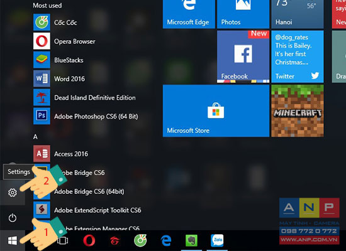The image size is (346, 251).
Task: Launch Cốc Cốc from the taskbar
Action: (140, 240)
